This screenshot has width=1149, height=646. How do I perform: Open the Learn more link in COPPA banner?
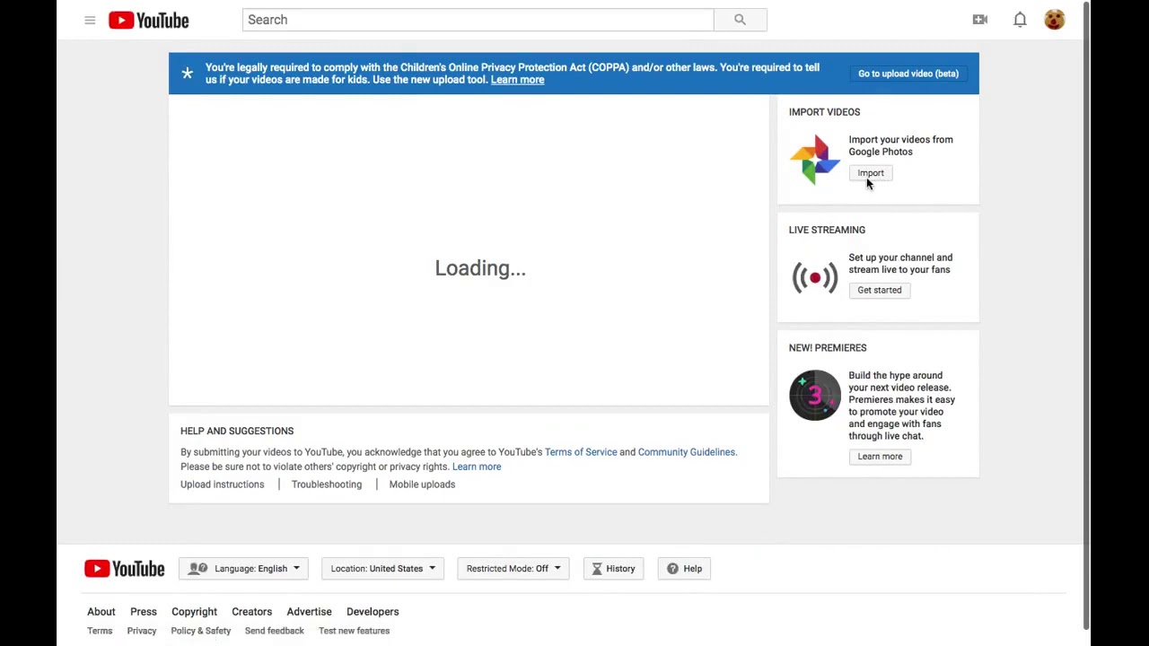[x=517, y=80]
